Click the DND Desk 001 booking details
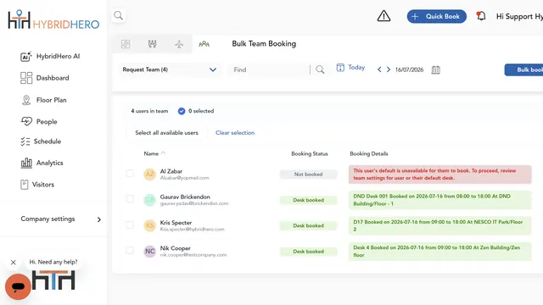The image size is (543, 305). (x=439, y=200)
